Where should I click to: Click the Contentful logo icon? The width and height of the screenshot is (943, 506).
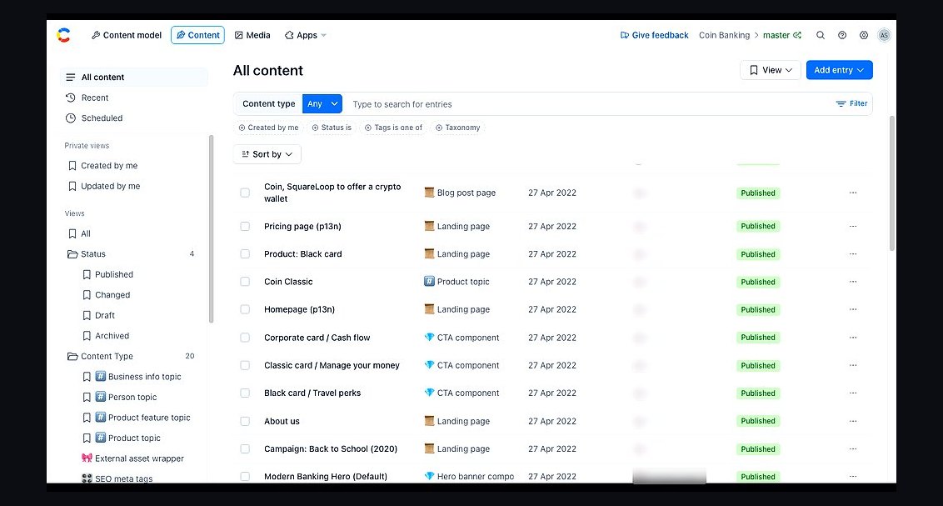point(64,36)
